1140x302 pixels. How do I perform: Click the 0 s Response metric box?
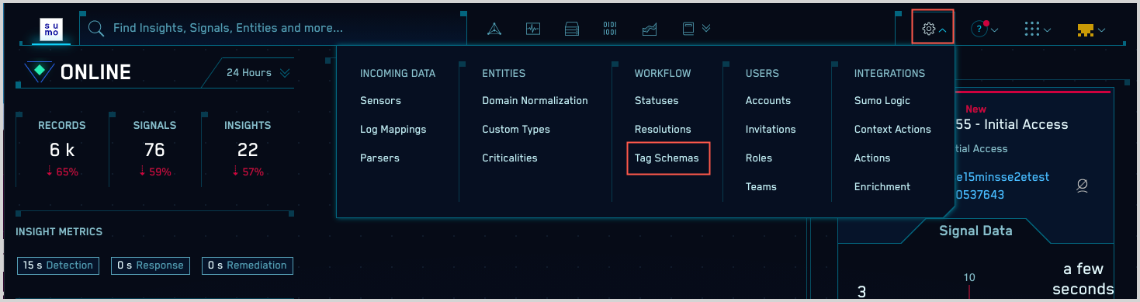pos(150,266)
